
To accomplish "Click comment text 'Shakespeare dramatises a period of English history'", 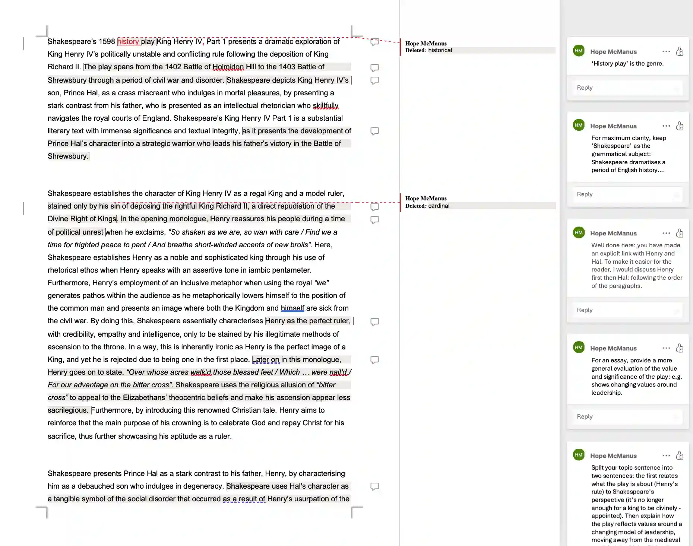I will [628, 166].
